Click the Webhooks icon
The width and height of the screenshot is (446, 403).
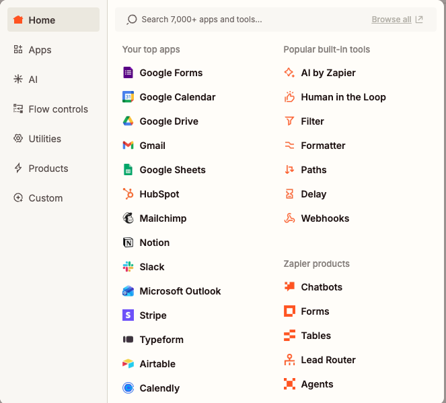click(289, 218)
